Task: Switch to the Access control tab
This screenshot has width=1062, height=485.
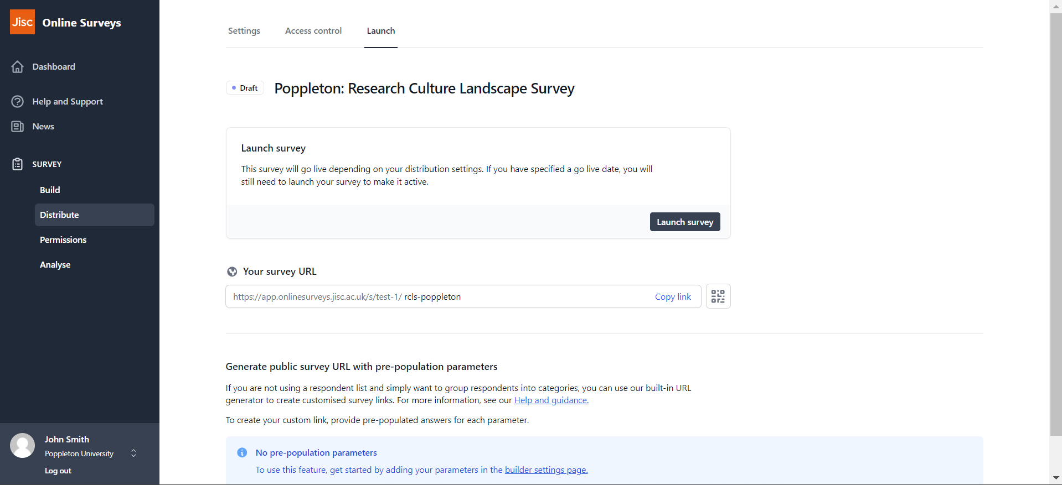Action: [313, 31]
